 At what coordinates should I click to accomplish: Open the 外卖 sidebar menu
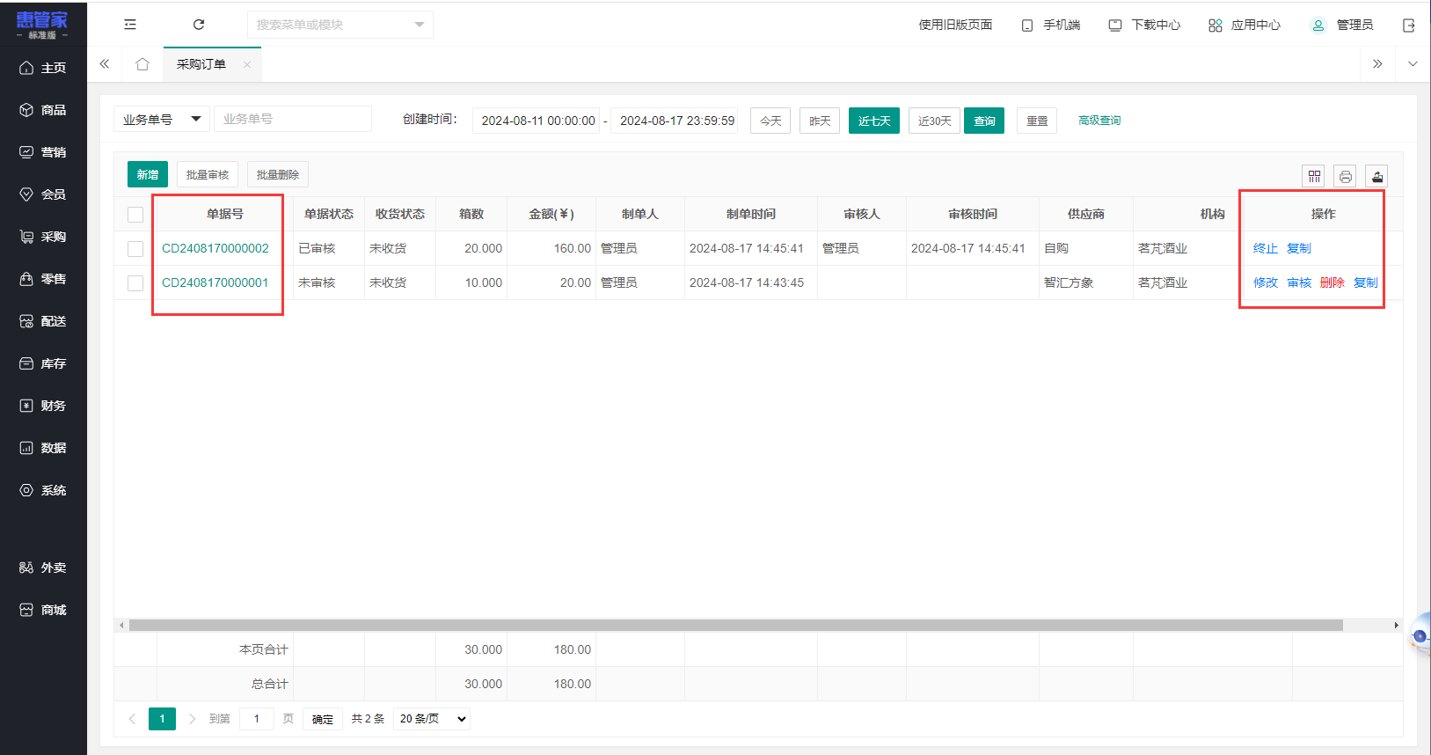tap(43, 568)
